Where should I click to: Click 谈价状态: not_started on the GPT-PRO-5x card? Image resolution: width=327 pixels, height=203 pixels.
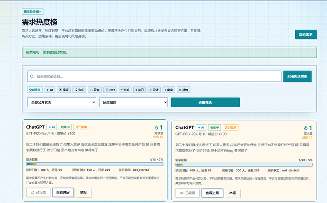point(134,170)
